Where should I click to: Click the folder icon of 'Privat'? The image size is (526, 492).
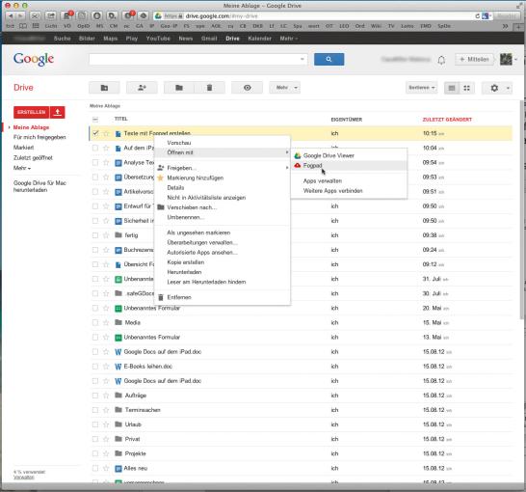[118, 439]
